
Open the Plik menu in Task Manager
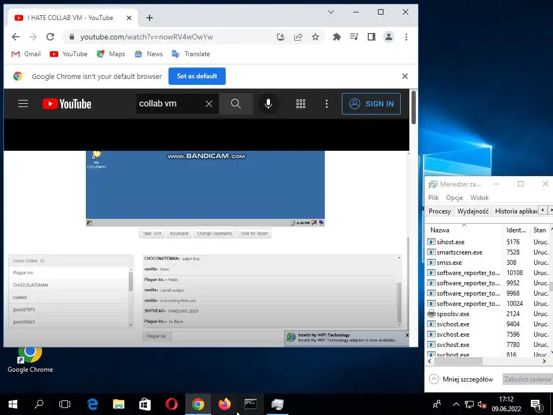[434, 198]
